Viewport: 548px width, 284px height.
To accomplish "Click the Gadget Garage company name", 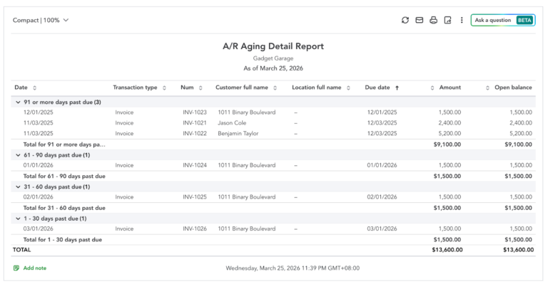I will [x=273, y=58].
